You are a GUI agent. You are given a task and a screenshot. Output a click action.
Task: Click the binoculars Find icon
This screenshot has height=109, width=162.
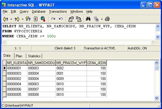[x=88, y=19]
